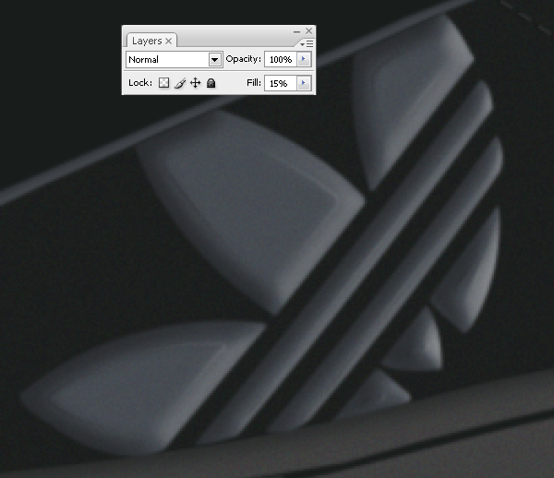
Task: Toggle lock image pixels brush icon
Action: pos(180,83)
